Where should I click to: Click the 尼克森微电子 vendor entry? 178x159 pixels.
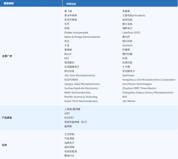[72, 67]
